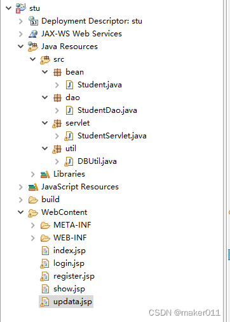Click the dao package icon
The width and height of the screenshot is (230, 322).
(x=57, y=98)
